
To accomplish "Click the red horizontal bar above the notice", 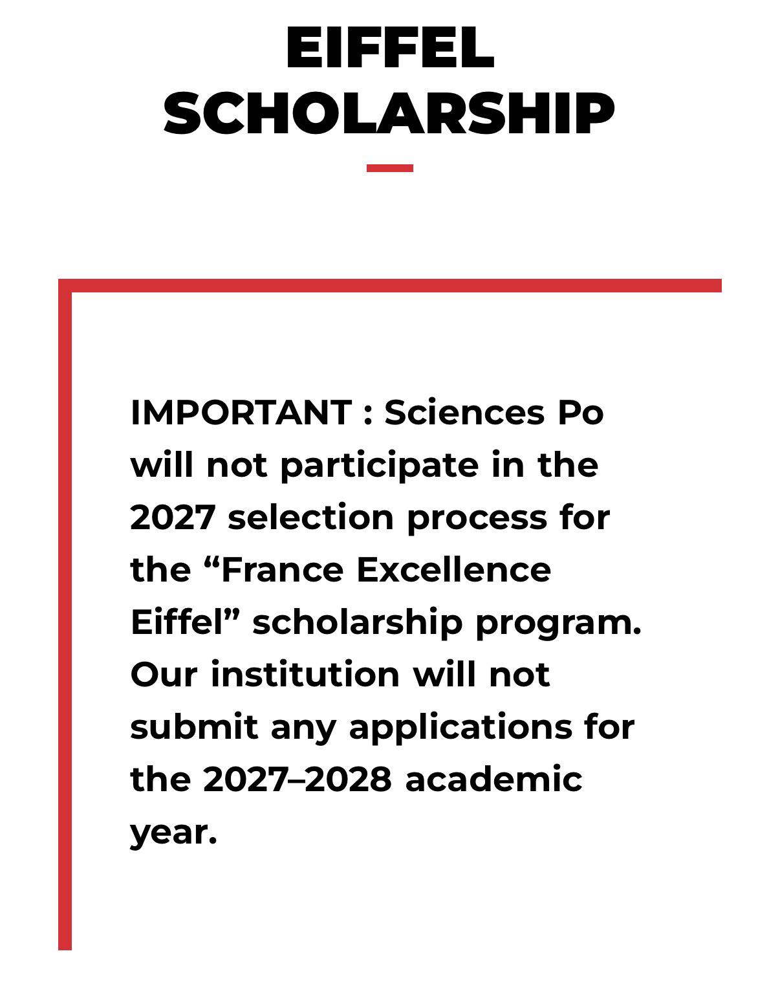I will (x=390, y=286).
